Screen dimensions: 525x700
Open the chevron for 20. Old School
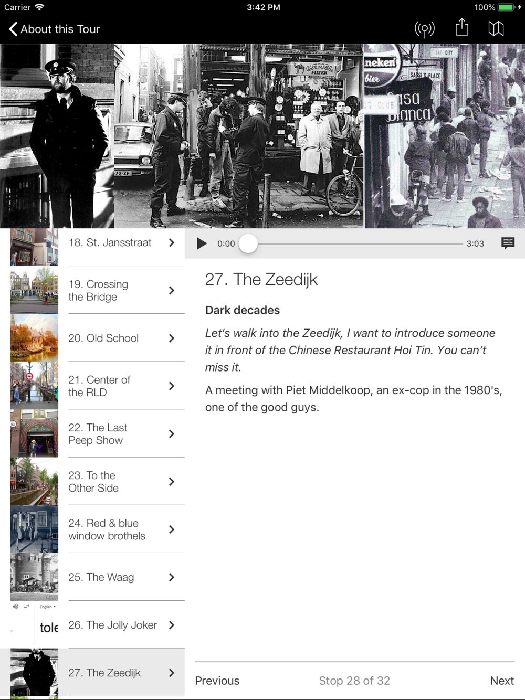tap(171, 338)
